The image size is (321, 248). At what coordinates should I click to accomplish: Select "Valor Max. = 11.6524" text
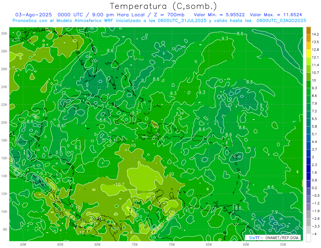(x=276, y=15)
